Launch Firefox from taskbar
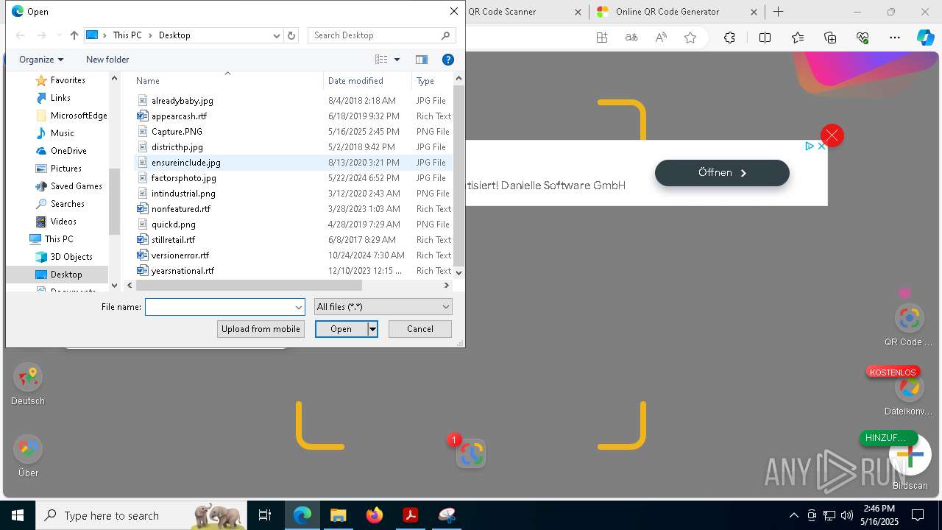This screenshot has height=530, width=942. pyautogui.click(x=374, y=515)
